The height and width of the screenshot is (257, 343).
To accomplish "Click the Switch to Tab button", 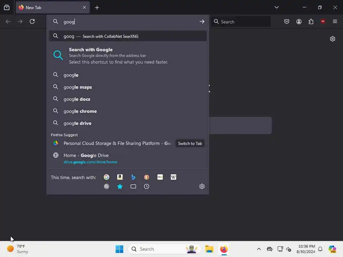I will click(x=190, y=143).
